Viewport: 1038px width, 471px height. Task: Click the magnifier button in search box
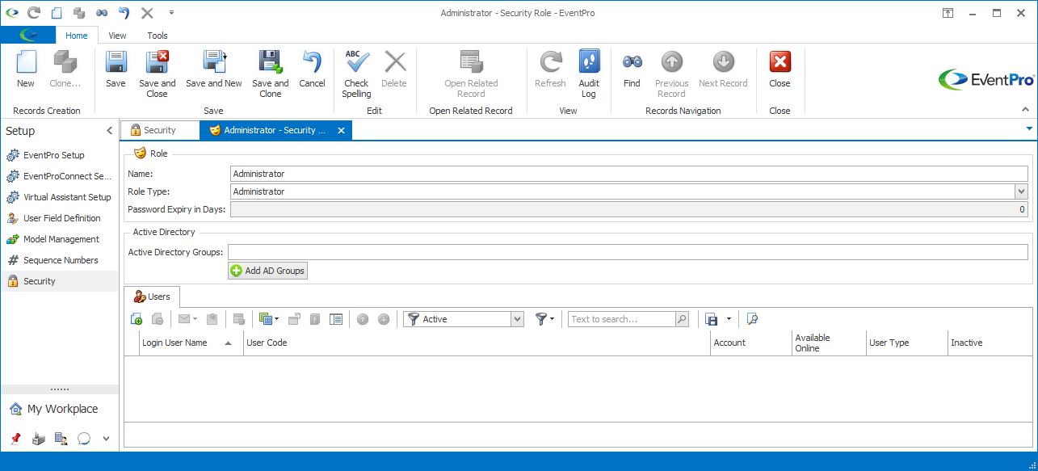coord(682,319)
